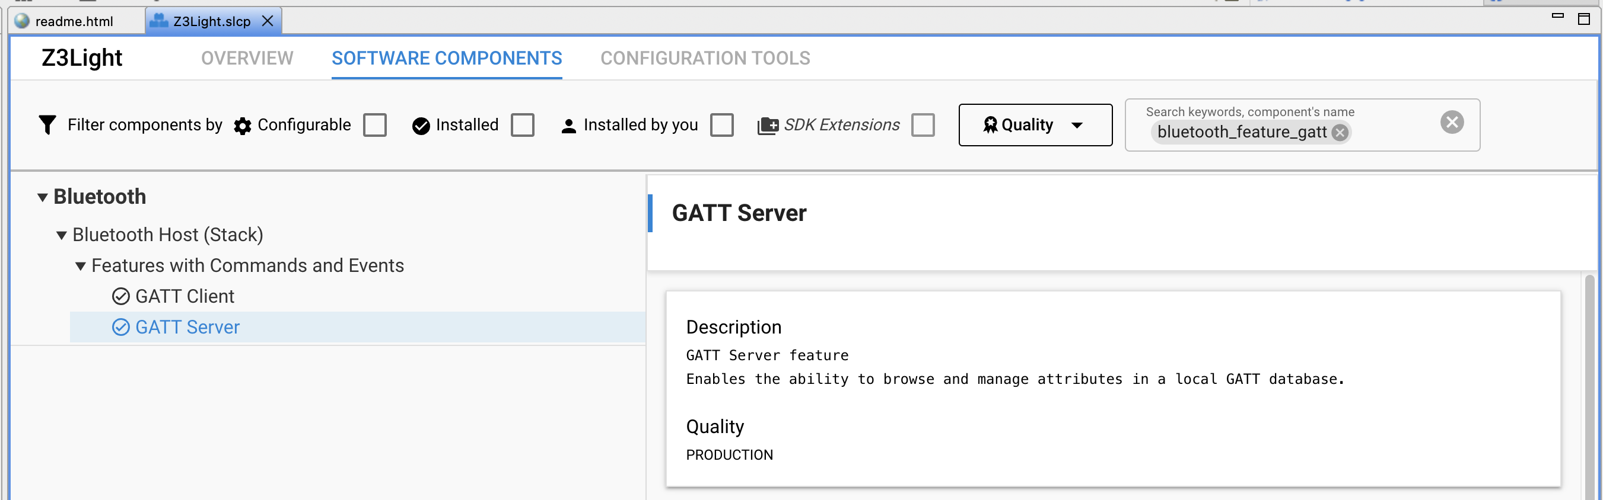
Task: Collapse Features with Commands and Events
Action: pyautogui.click(x=80, y=267)
